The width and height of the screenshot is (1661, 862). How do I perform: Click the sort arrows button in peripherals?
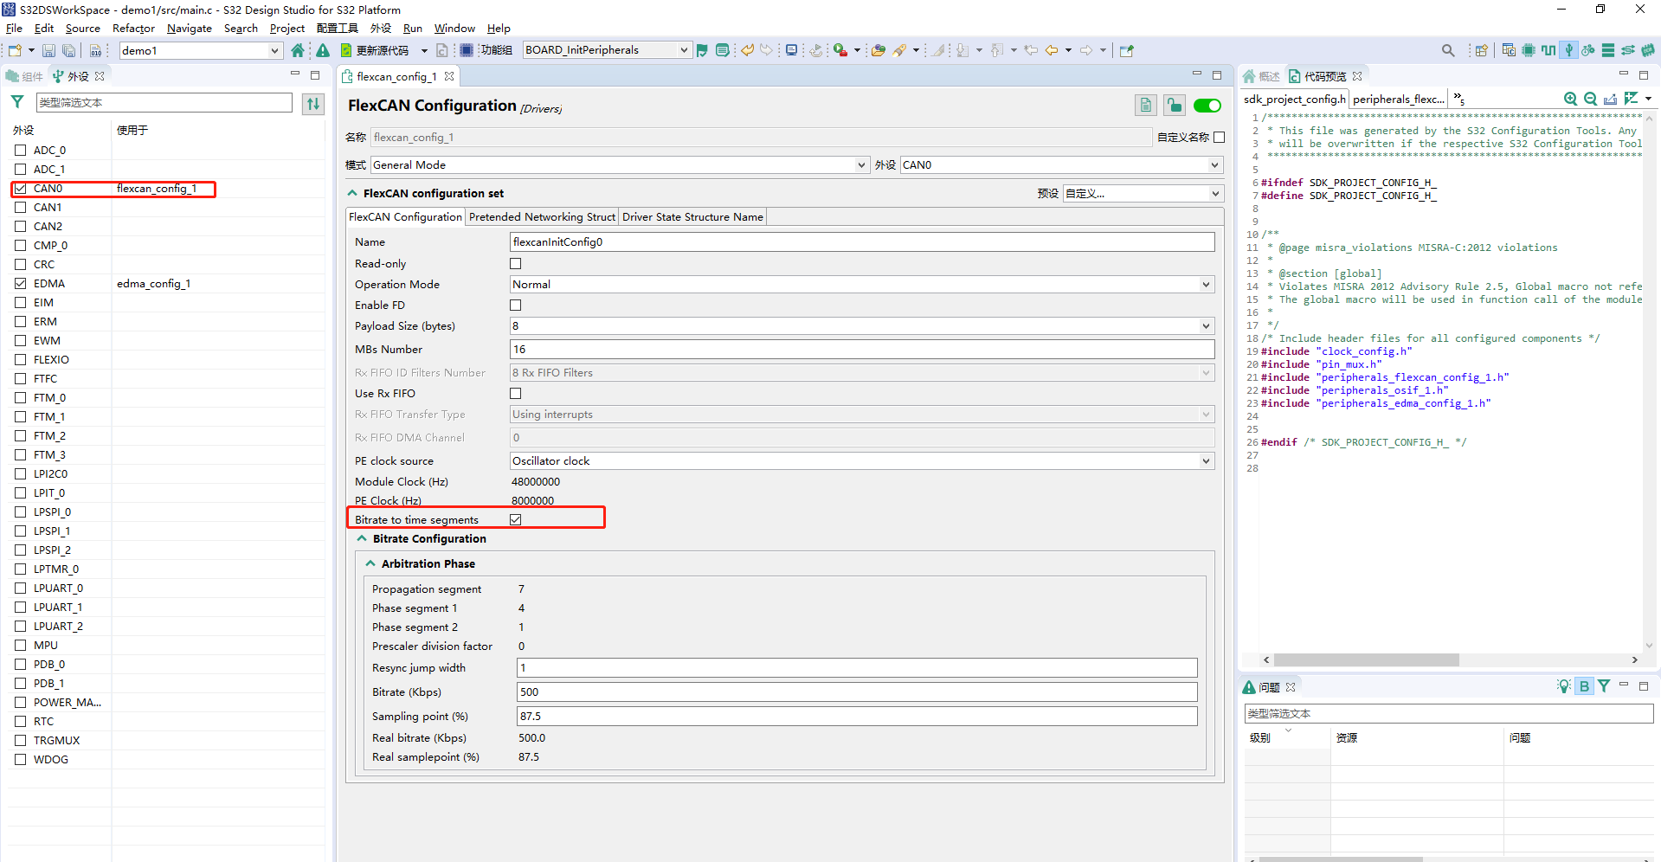coord(313,104)
